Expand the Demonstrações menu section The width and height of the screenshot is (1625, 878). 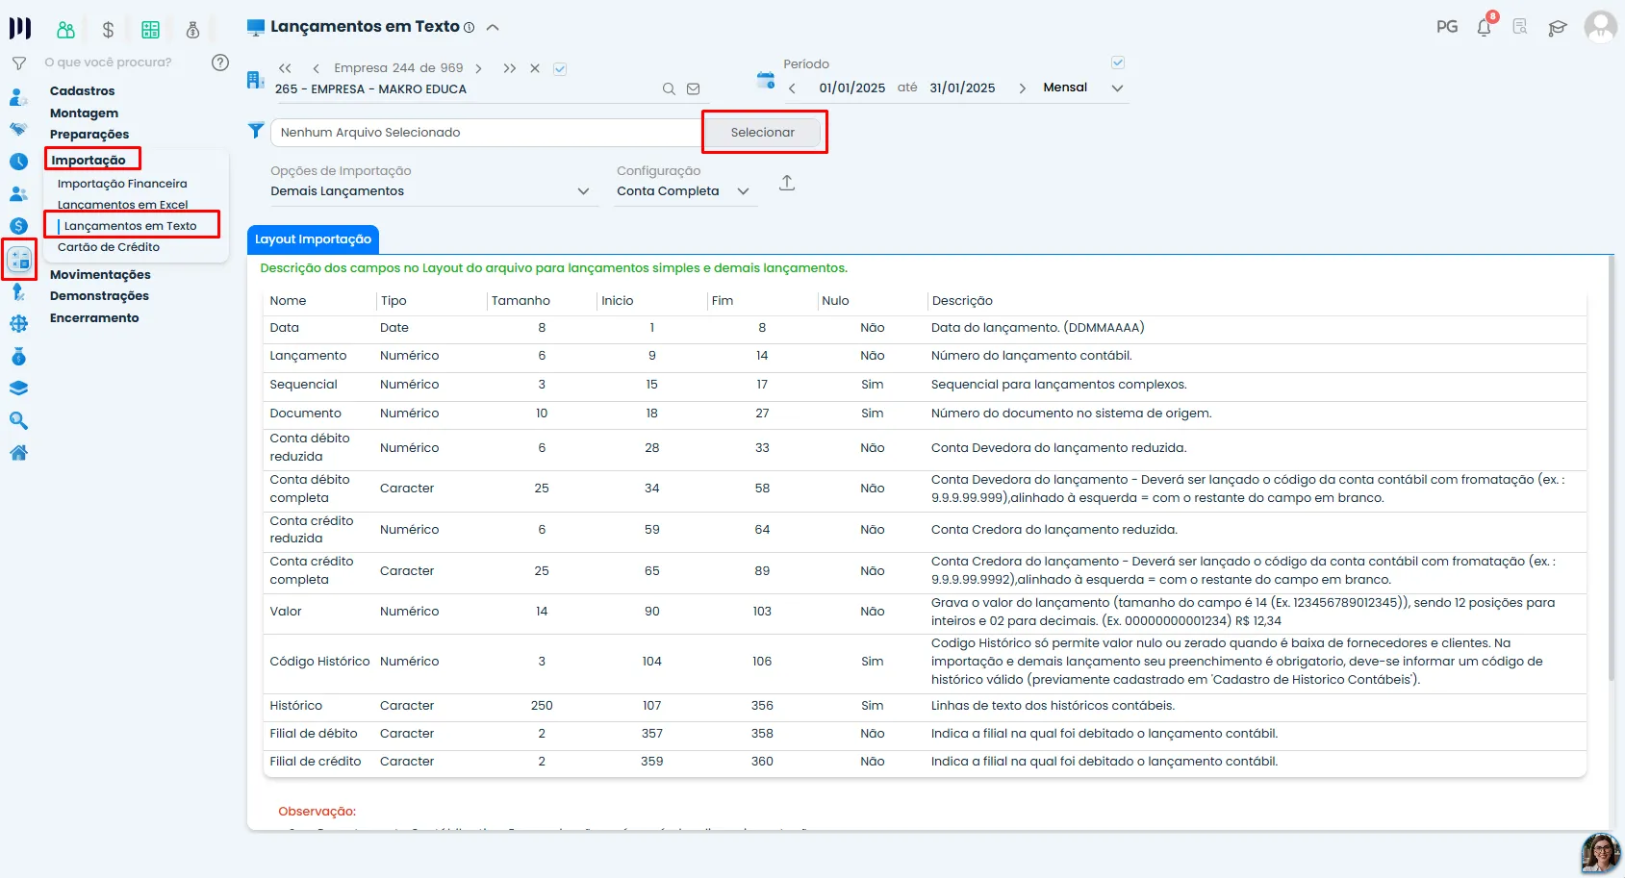click(99, 296)
